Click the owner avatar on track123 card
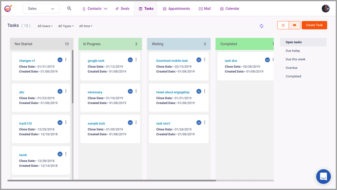 (x=60, y=123)
